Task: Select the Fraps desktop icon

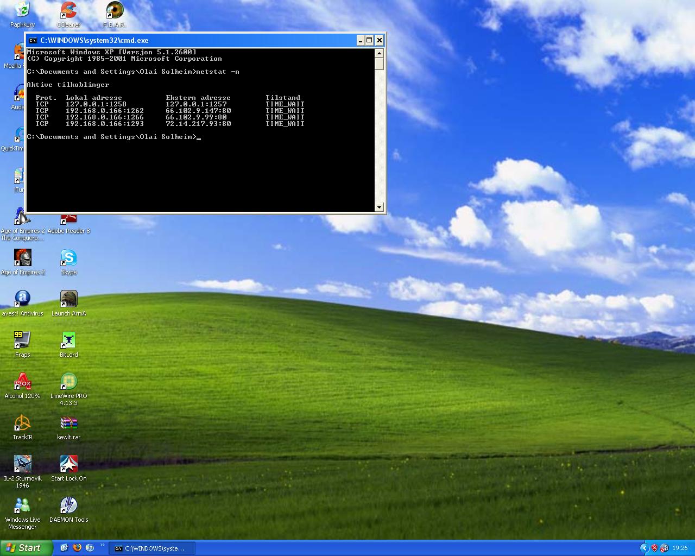Action: click(x=22, y=344)
